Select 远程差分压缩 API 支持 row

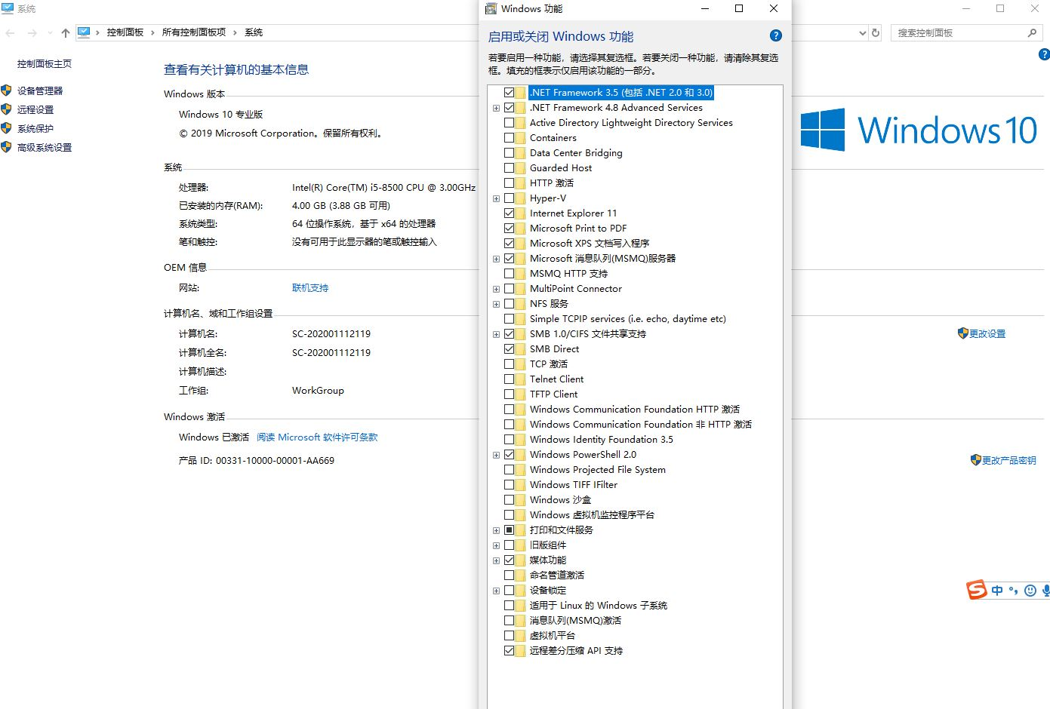[576, 651]
